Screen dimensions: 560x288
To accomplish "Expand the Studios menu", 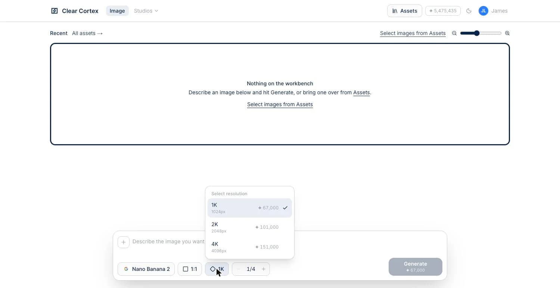I will pos(146,11).
